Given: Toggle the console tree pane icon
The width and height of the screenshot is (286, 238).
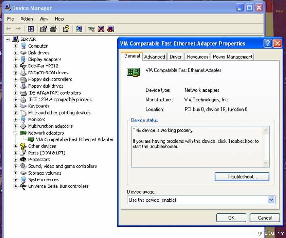Looking at the screenshot, I should (x=31, y=29).
